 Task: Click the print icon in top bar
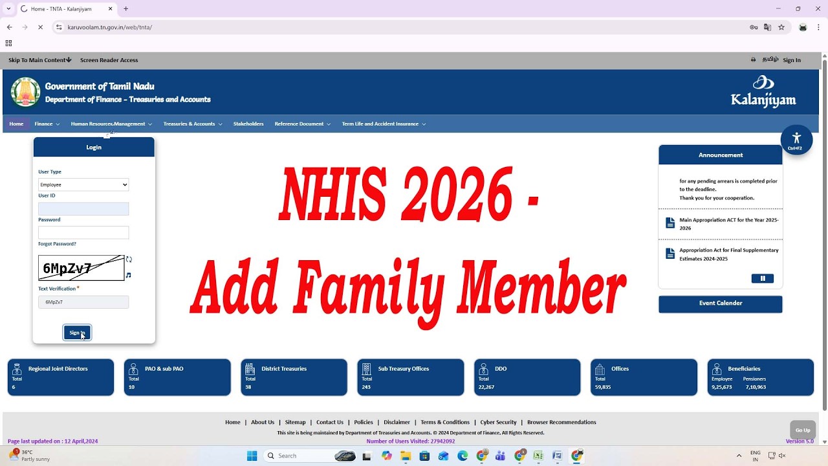click(753, 60)
